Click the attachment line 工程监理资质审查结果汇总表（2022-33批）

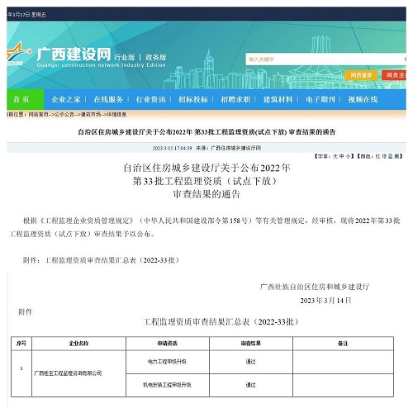pos(112,260)
